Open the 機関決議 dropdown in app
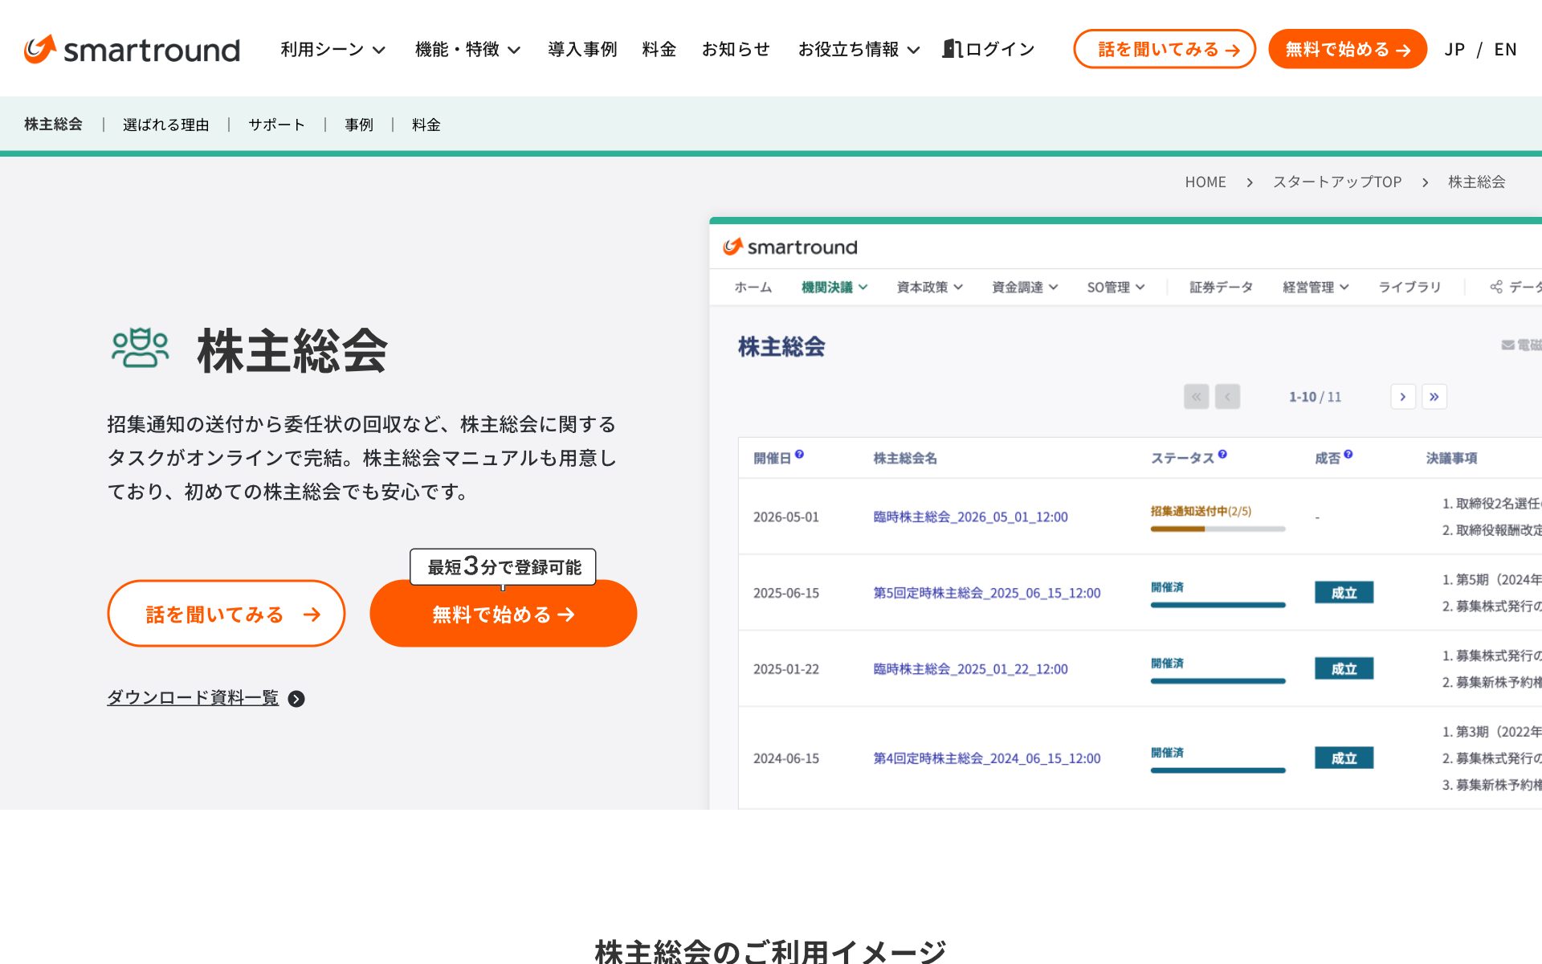 (x=834, y=288)
